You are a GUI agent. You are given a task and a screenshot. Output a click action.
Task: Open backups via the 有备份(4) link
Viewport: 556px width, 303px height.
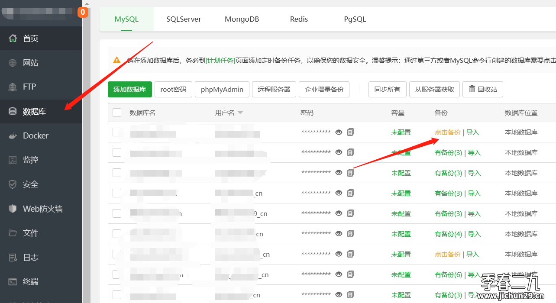pos(448,234)
